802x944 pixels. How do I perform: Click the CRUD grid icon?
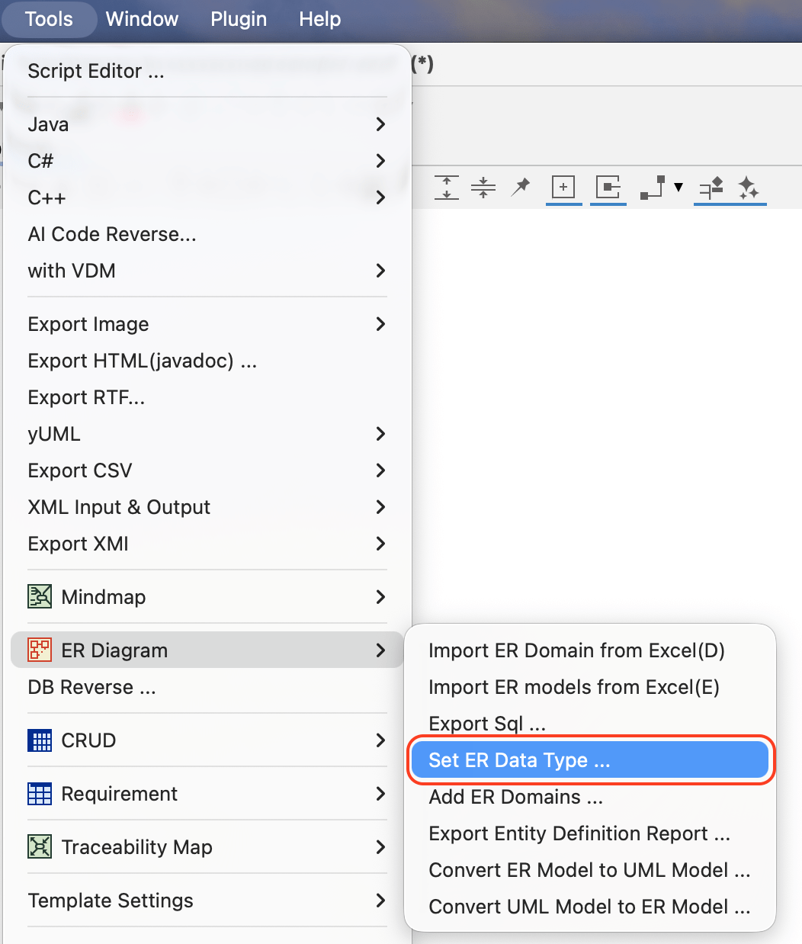(40, 740)
